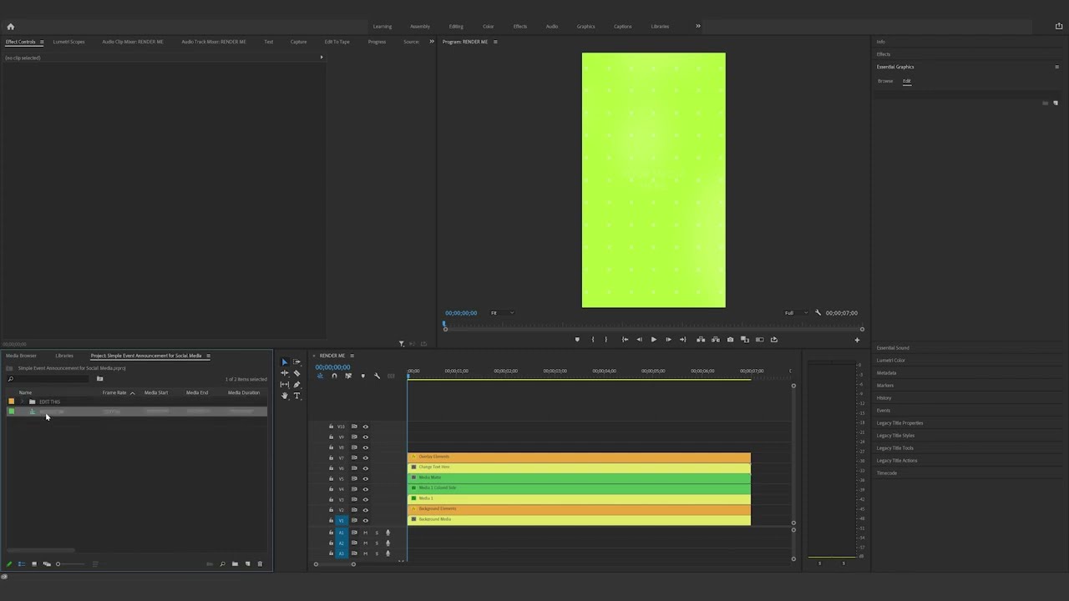Screen dimensions: 1069x601
Task: Open the Fit zoom level dropdown
Action: (501, 313)
